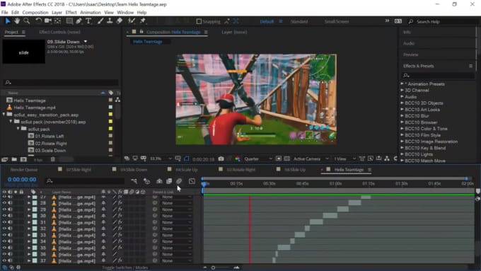Open the Effect menu

71,12
